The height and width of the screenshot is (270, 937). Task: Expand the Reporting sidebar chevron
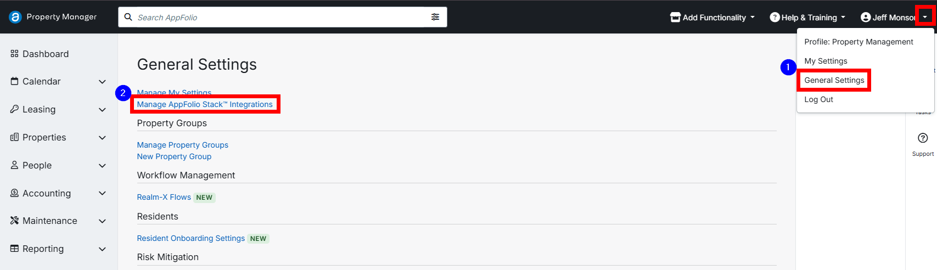pos(102,249)
